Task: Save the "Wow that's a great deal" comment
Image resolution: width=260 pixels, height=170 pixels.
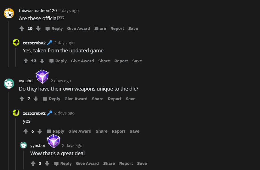Action: [142, 163]
